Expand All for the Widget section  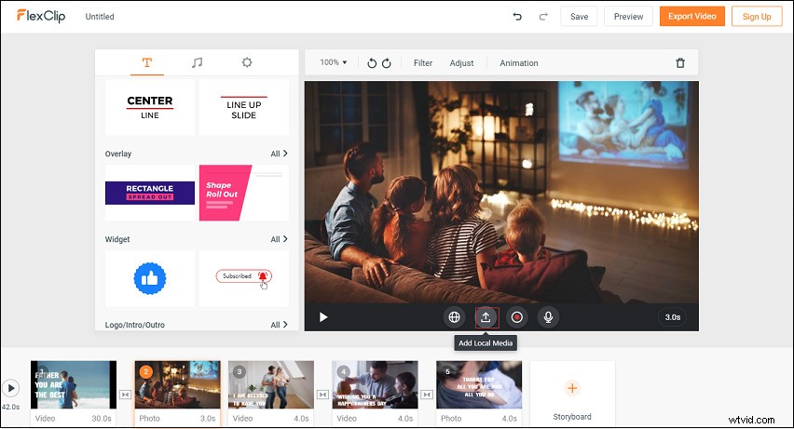coord(279,239)
